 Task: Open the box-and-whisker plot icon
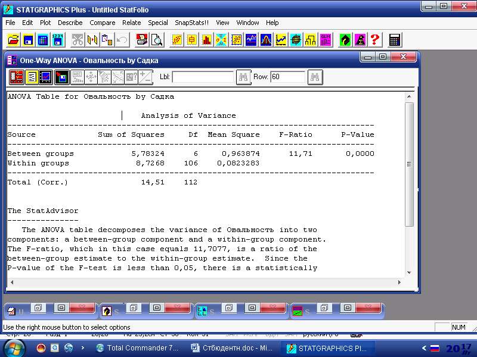pyautogui.click(x=191, y=40)
